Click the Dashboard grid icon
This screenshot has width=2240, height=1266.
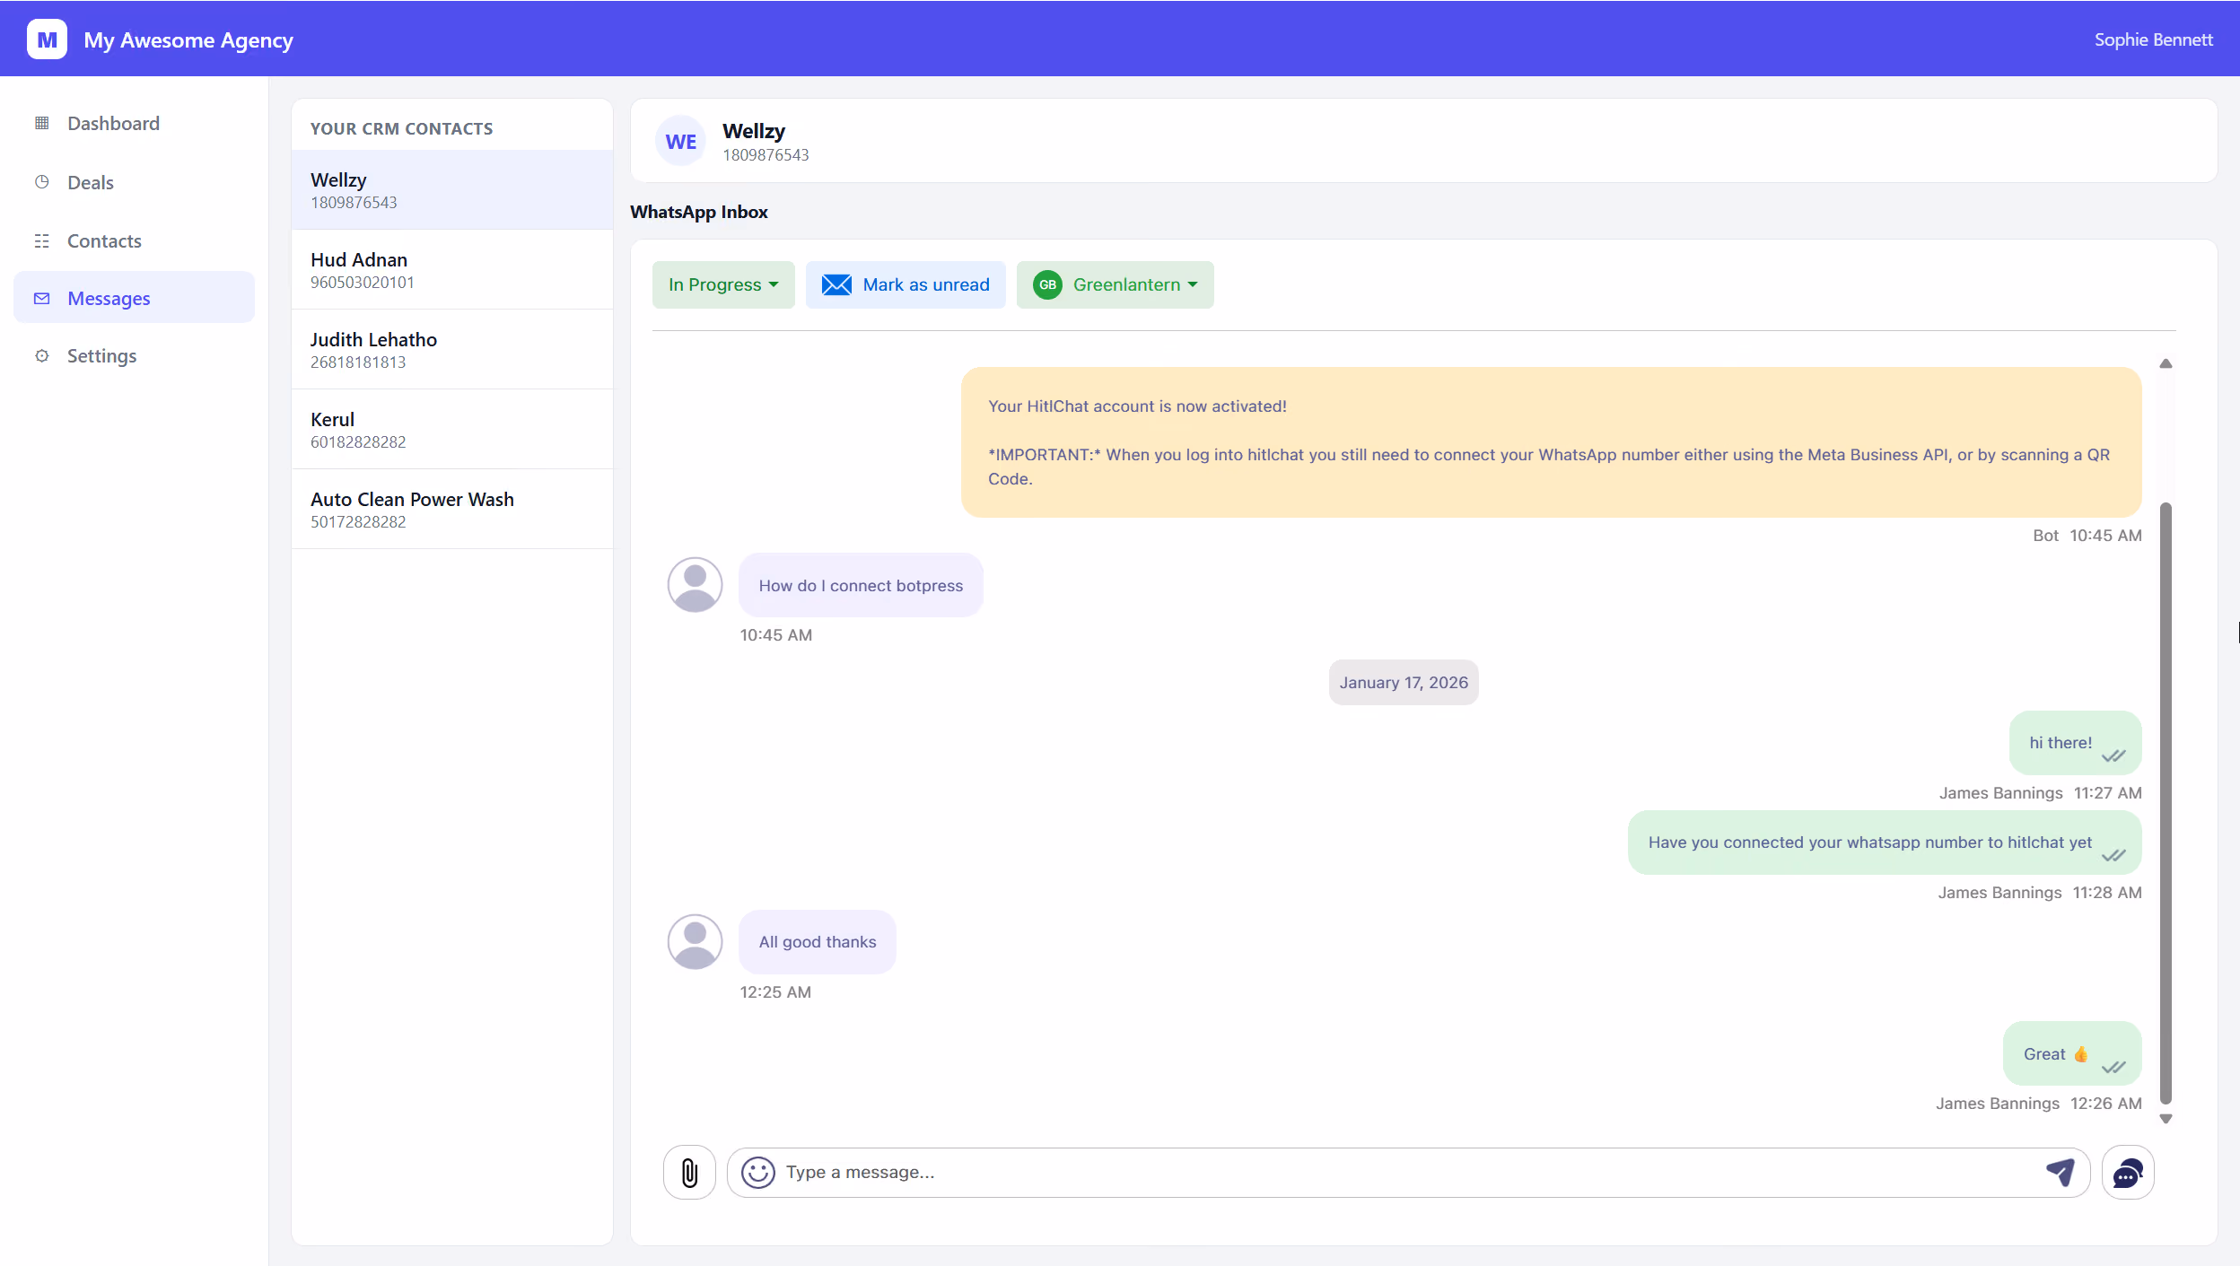point(41,123)
